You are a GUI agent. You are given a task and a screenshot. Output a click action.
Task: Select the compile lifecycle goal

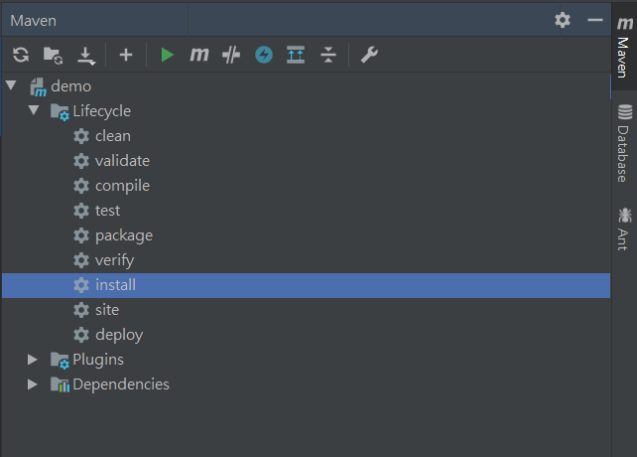click(122, 186)
